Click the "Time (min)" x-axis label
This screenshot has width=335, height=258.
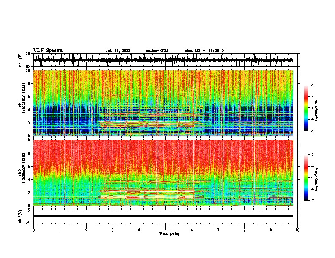169,234
